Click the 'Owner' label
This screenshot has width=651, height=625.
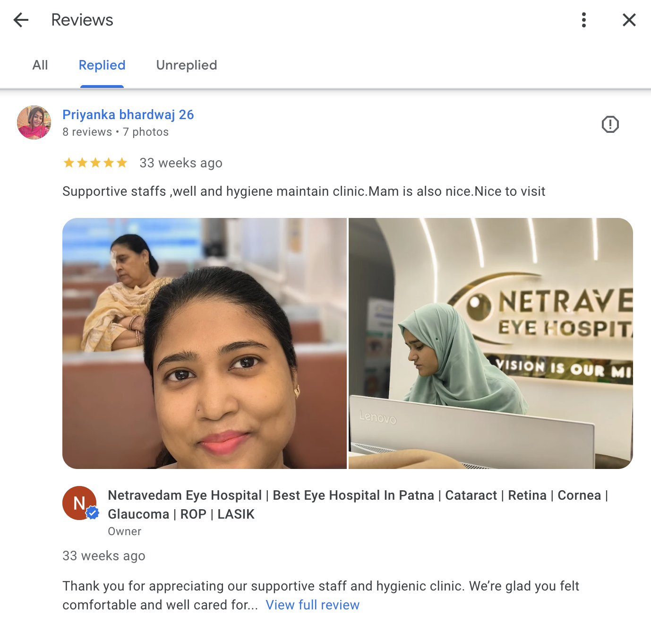[125, 531]
